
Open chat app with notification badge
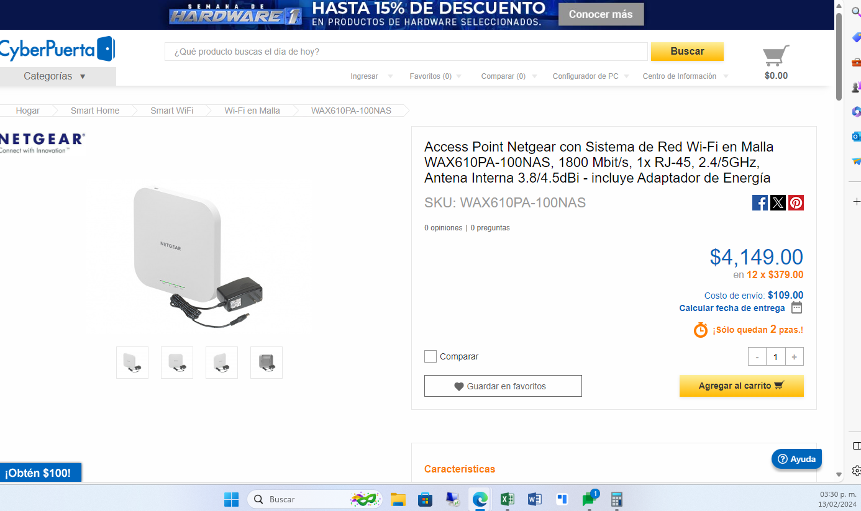pos(590,499)
